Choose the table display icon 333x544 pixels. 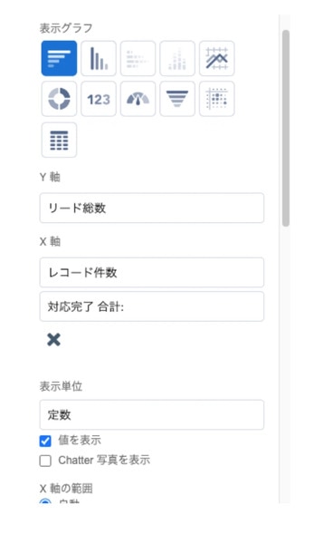[x=59, y=140]
